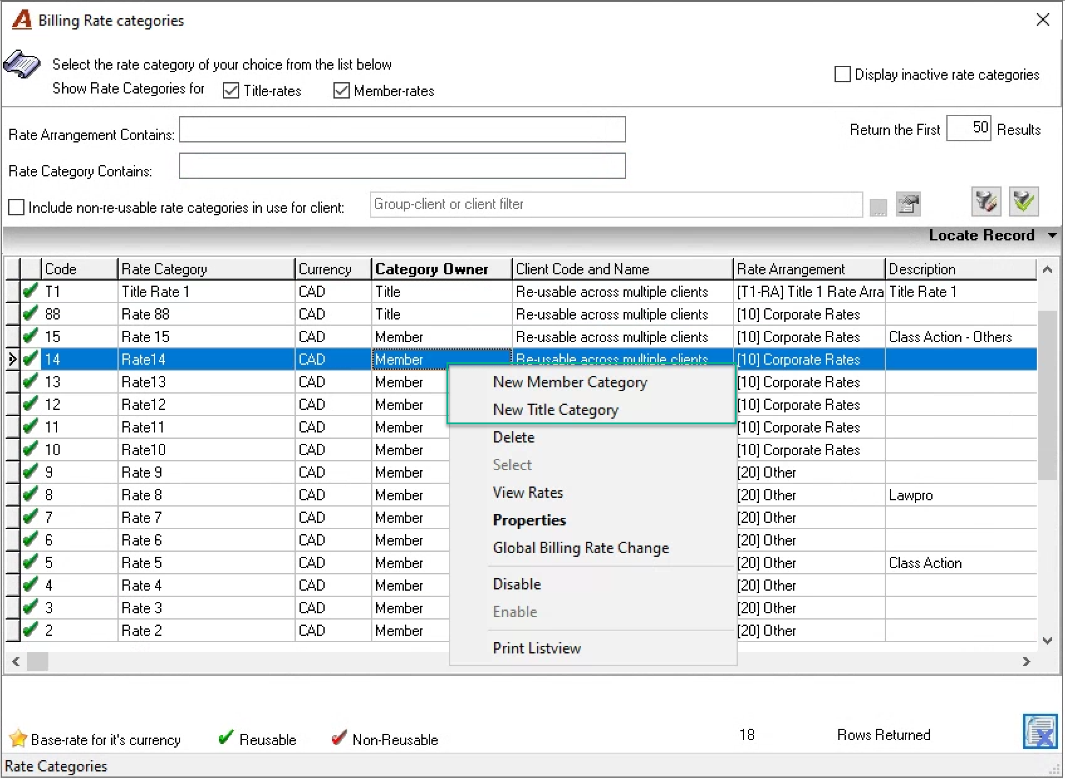Click the reusable checkmark on row T1
1065x779 pixels.
click(x=30, y=291)
